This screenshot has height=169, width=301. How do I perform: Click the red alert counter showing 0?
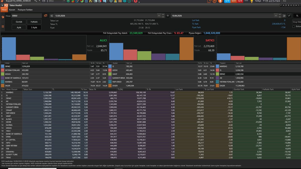pos(240,1)
